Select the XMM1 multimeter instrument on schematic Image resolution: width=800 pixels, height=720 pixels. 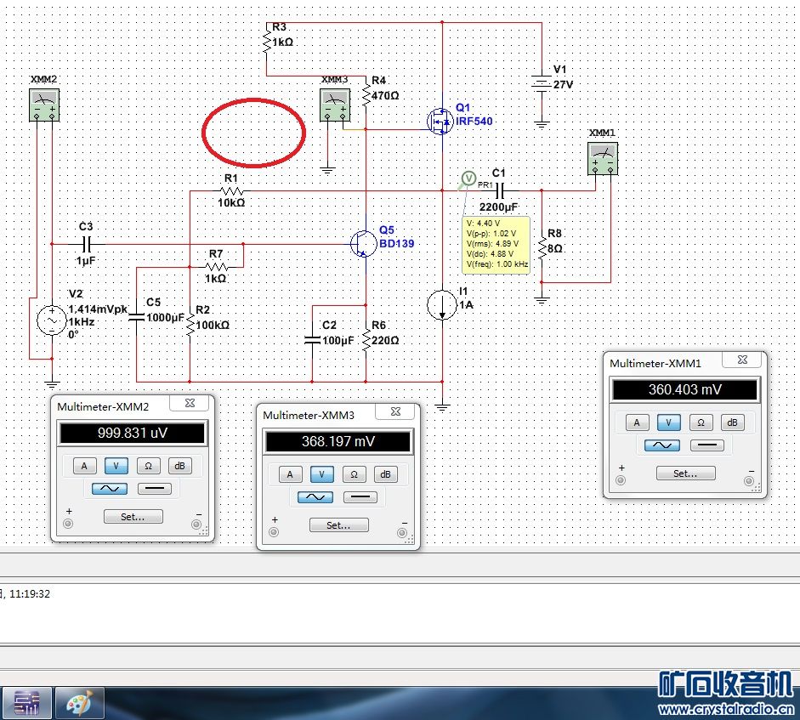click(x=603, y=158)
